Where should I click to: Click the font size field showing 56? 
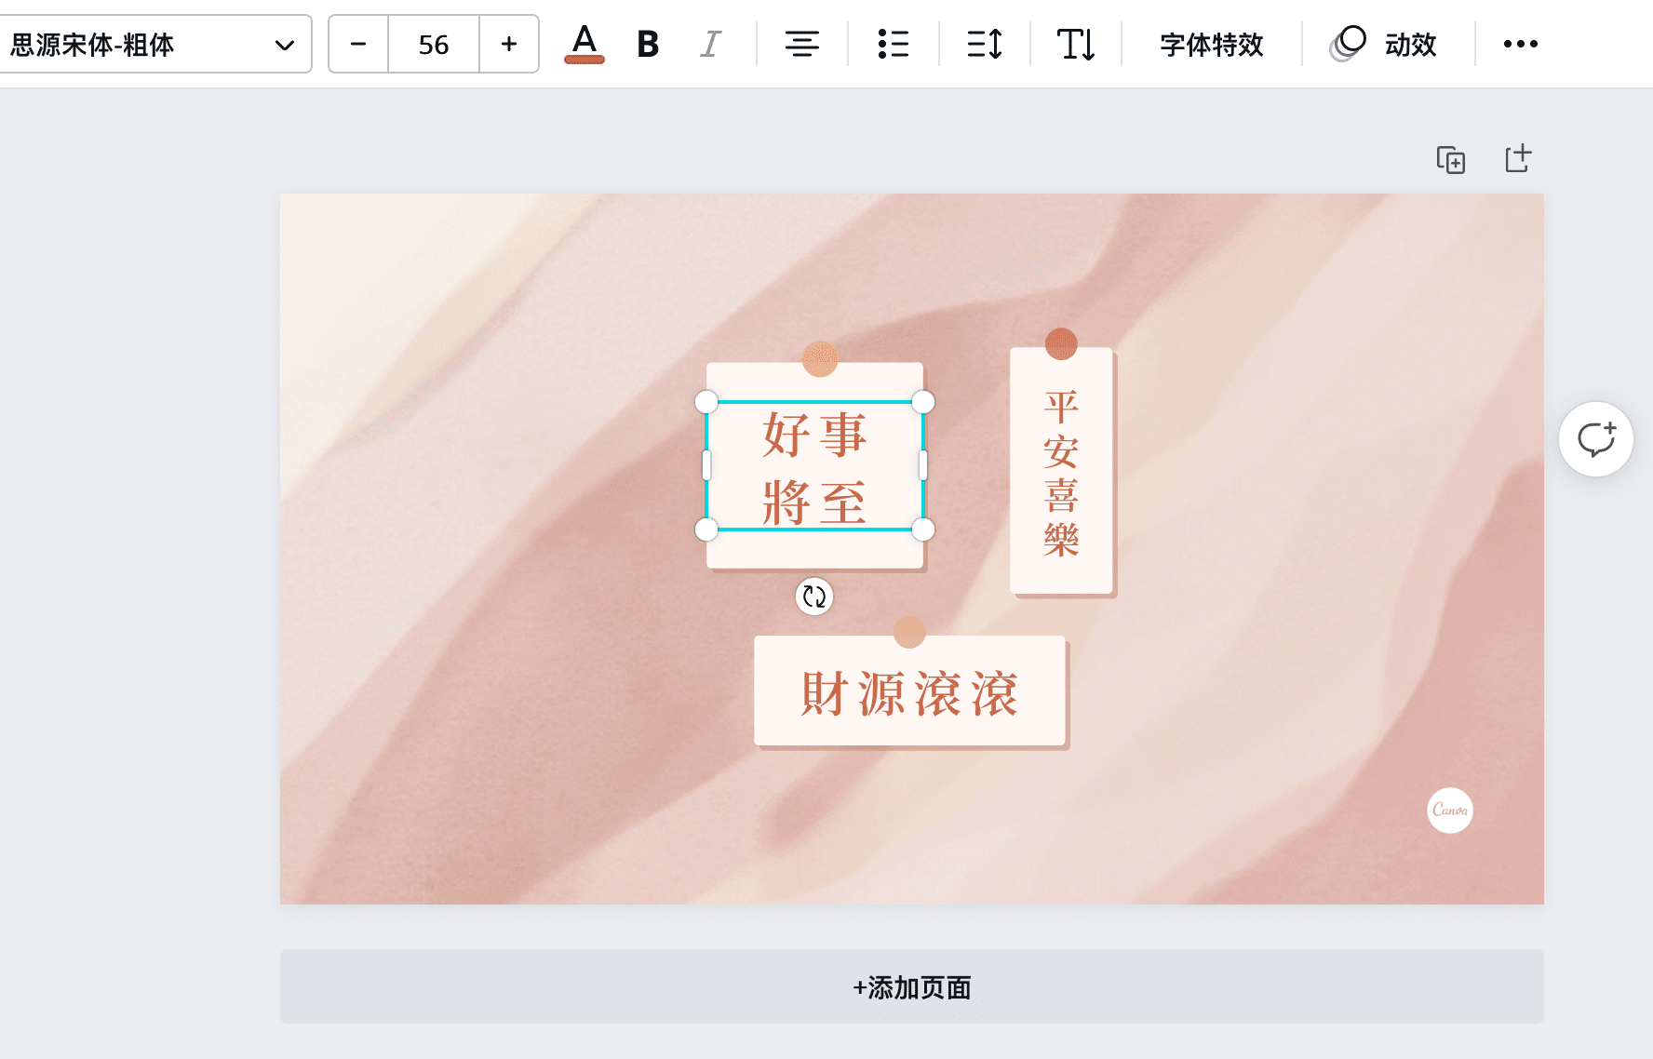coord(434,44)
